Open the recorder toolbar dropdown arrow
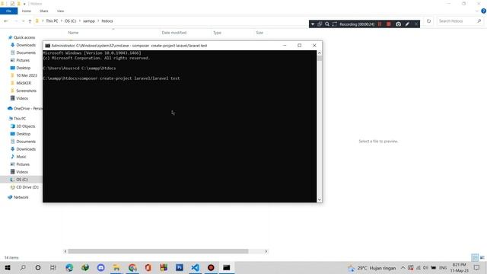 click(x=313, y=24)
